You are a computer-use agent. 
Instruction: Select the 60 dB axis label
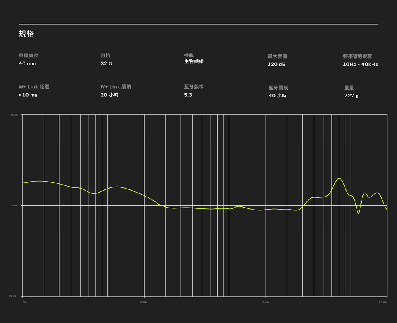pos(13,296)
